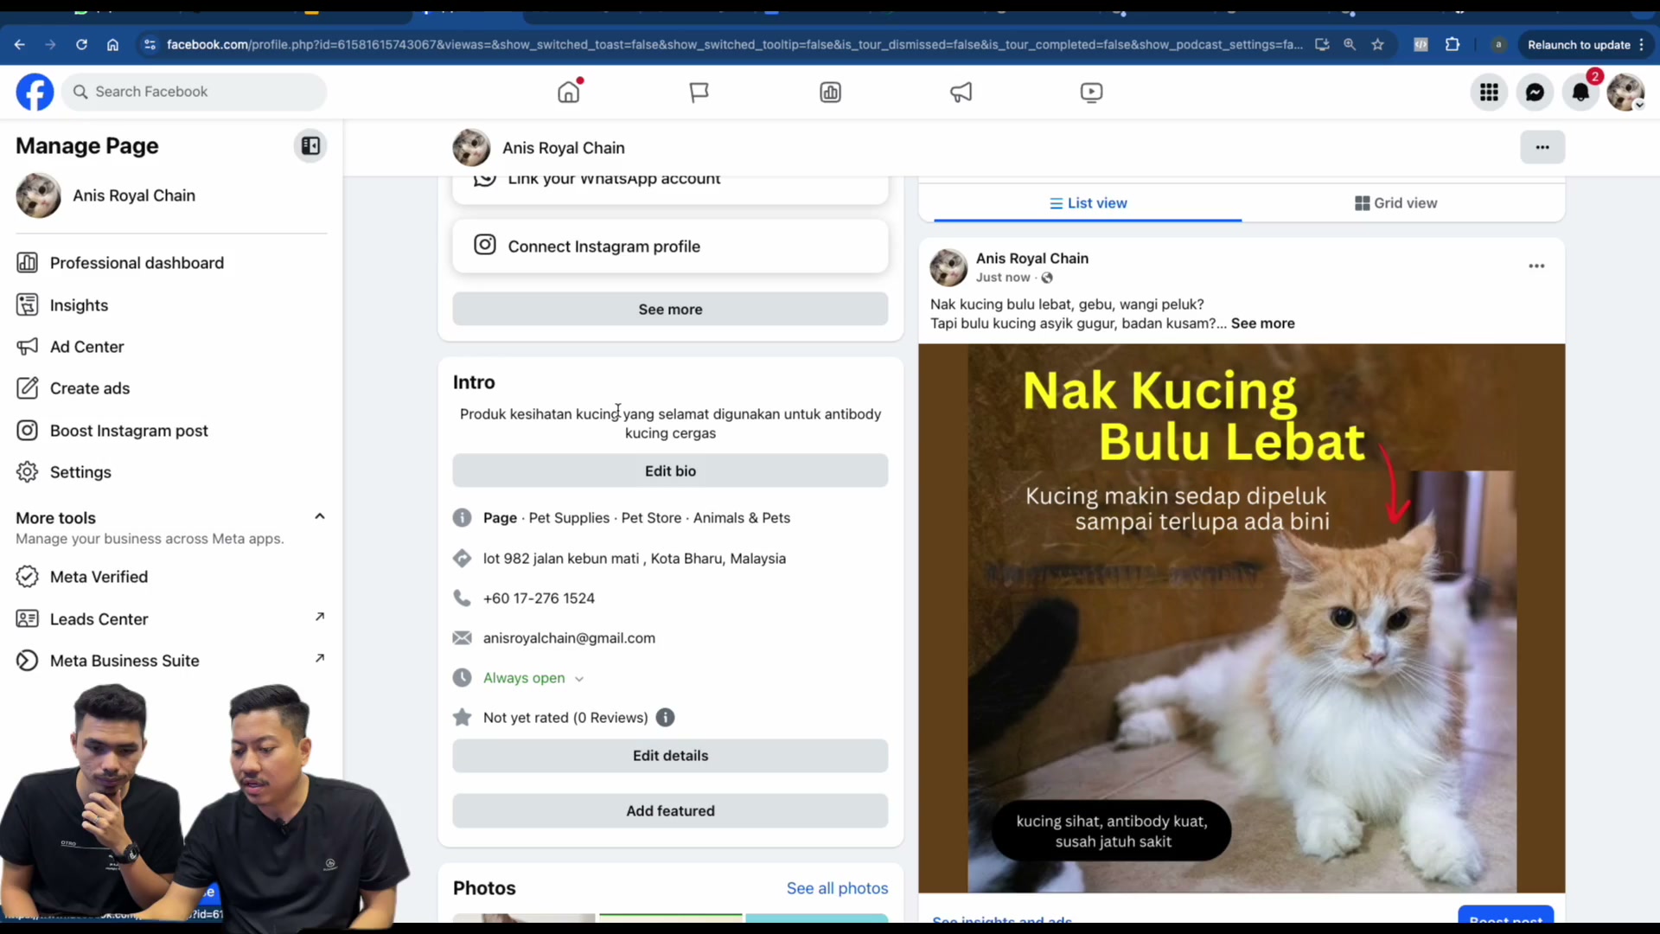Switch to Grid view tab

[1395, 202]
